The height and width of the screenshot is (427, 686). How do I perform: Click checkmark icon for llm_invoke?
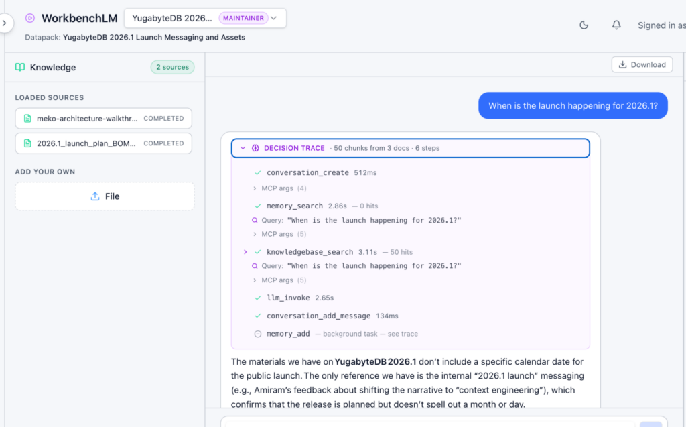click(258, 298)
